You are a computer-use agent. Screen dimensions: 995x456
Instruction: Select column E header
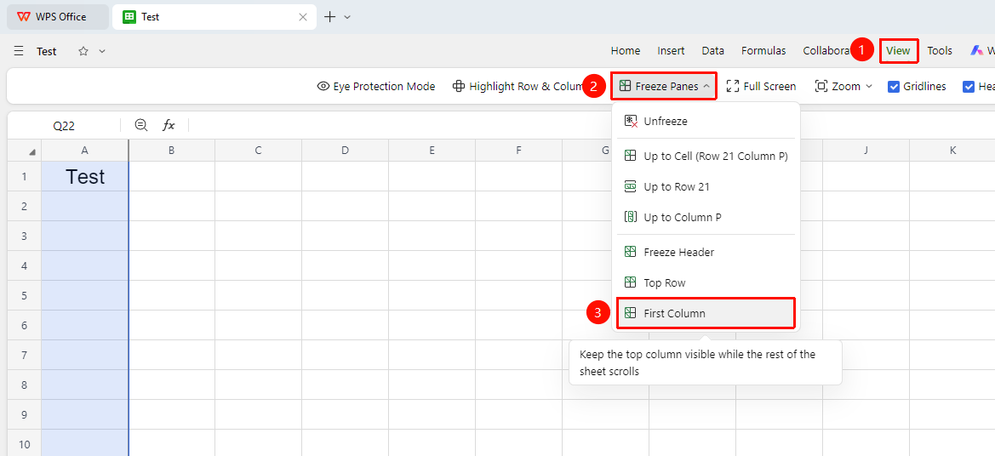pyautogui.click(x=432, y=151)
